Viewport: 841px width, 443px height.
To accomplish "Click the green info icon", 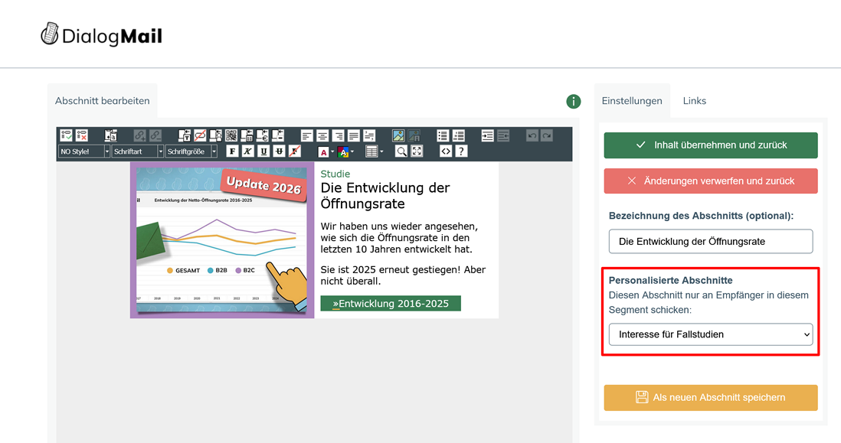I will (573, 101).
